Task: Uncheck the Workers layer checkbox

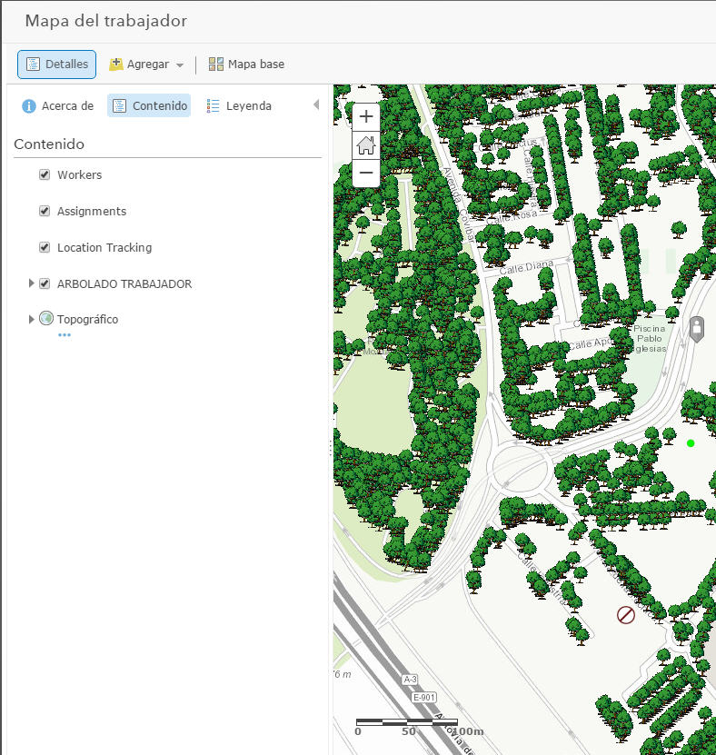Action: tap(45, 174)
